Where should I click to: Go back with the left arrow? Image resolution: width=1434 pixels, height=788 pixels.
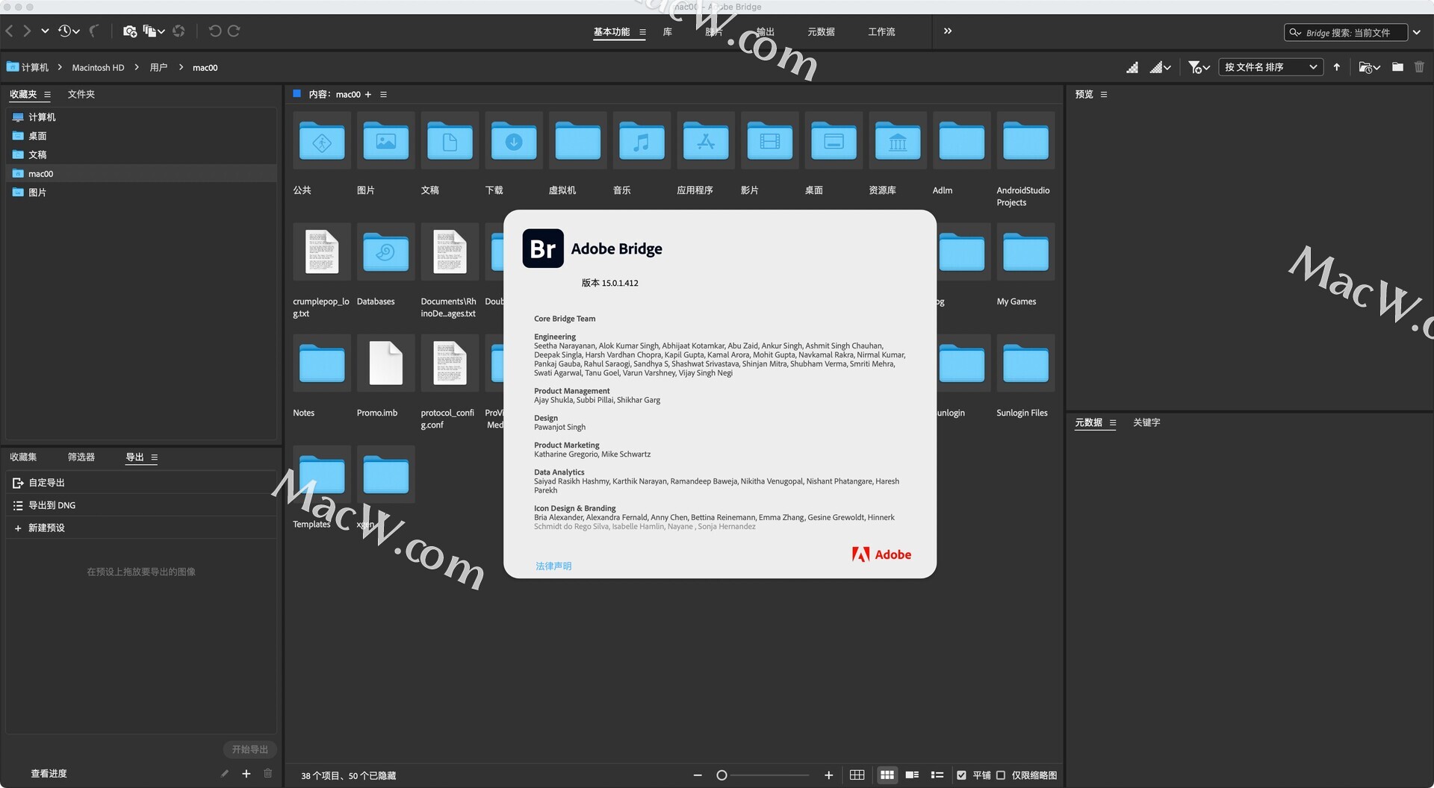coord(9,31)
